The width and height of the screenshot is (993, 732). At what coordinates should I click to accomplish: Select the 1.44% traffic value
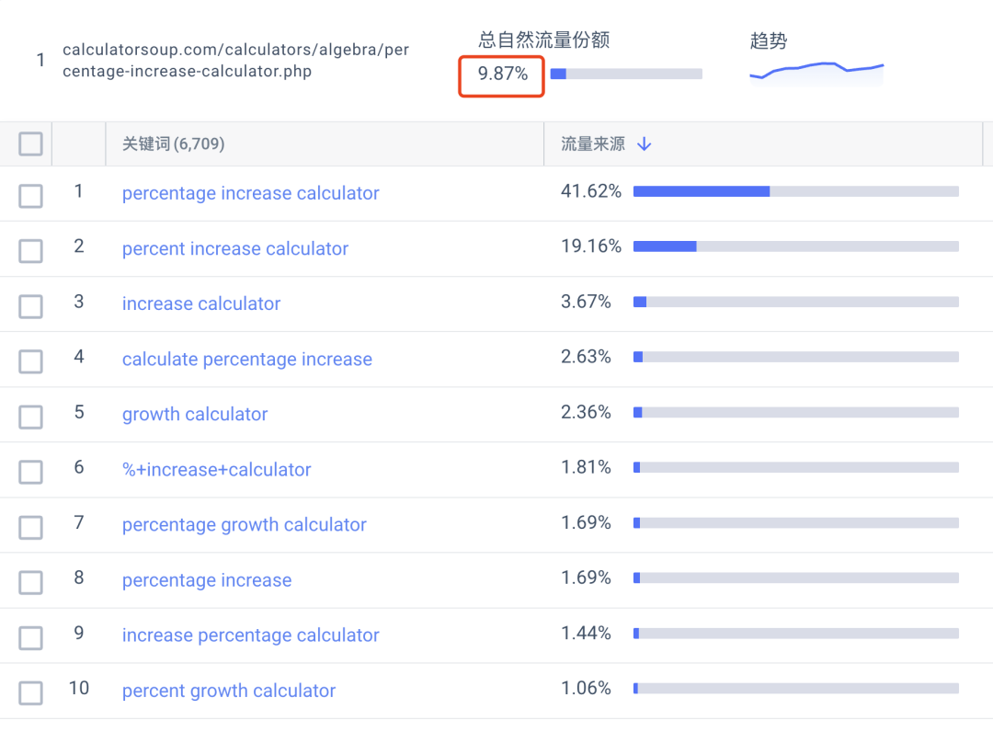[x=586, y=634]
